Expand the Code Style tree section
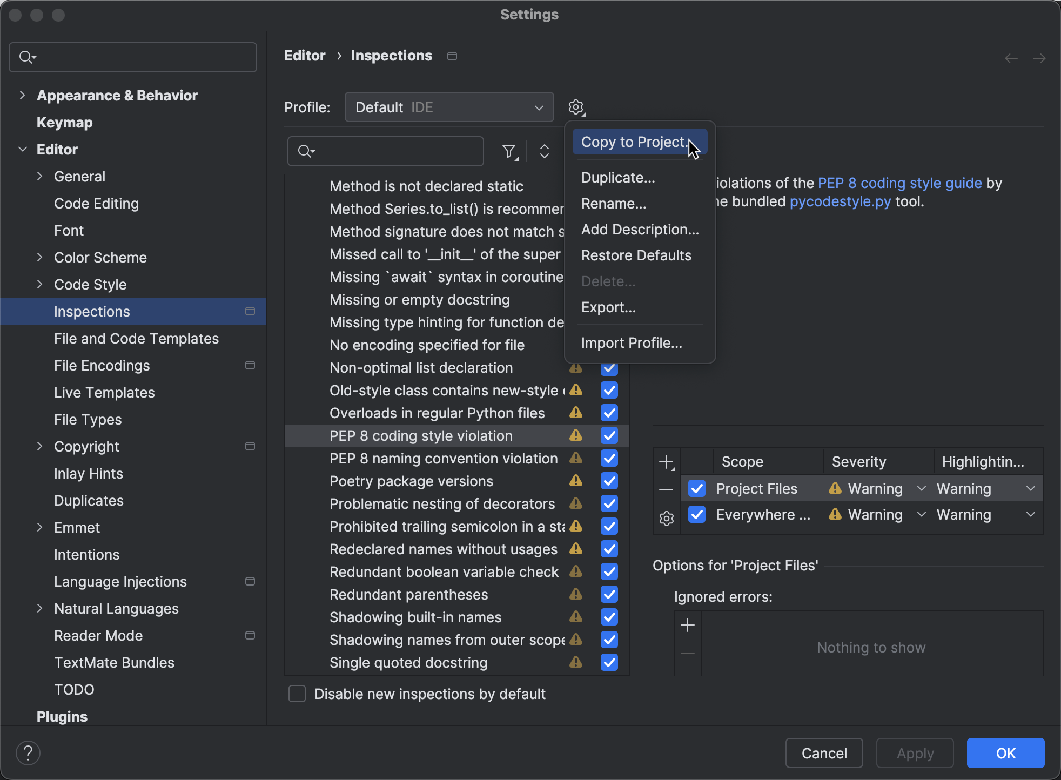This screenshot has height=780, width=1061. pos(40,284)
